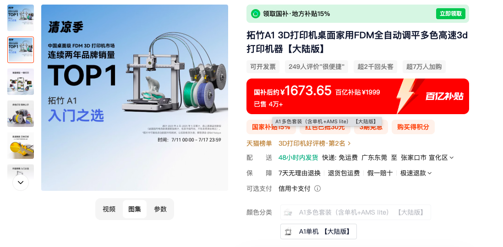The image size is (503, 247).
Task: Switch to the 参数 tab
Action: point(160,209)
